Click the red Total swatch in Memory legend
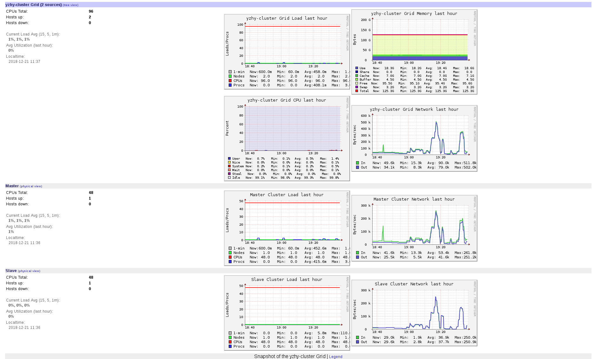This screenshot has height=359, width=594. (357, 91)
